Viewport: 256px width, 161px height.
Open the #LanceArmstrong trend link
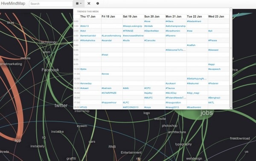point(111,36)
